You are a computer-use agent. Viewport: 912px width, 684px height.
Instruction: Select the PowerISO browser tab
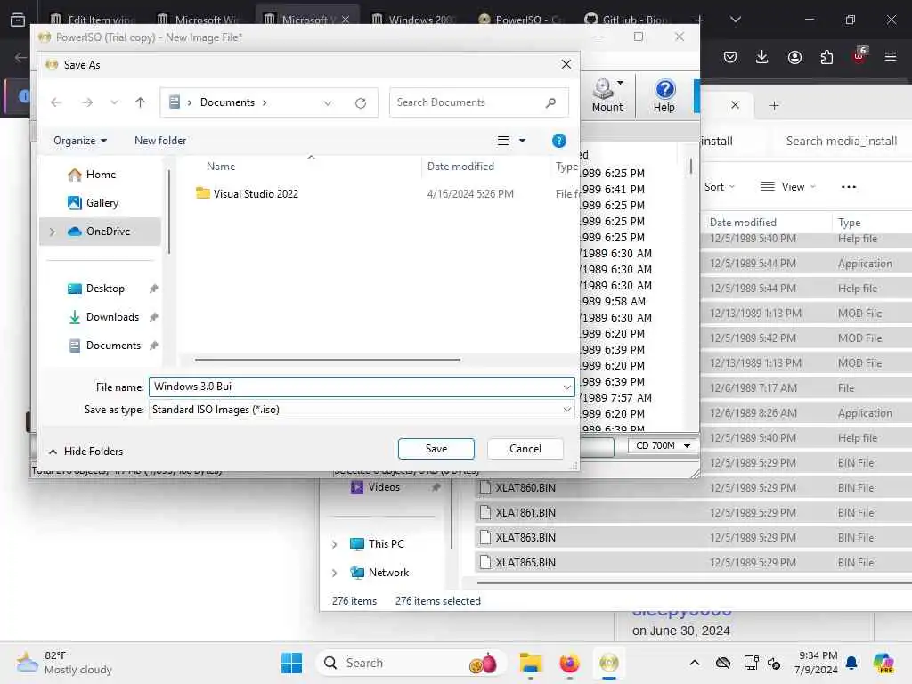click(522, 20)
